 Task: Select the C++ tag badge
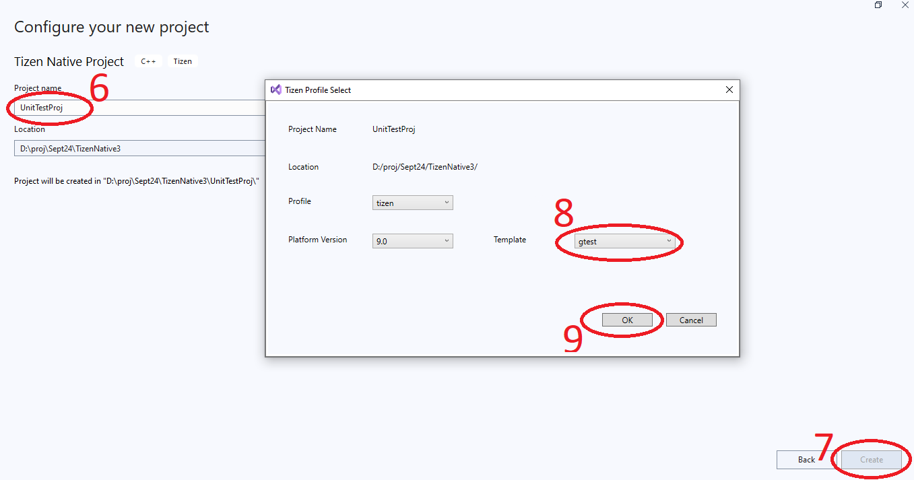point(148,61)
